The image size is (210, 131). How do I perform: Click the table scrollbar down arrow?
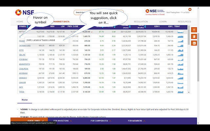click(189, 92)
